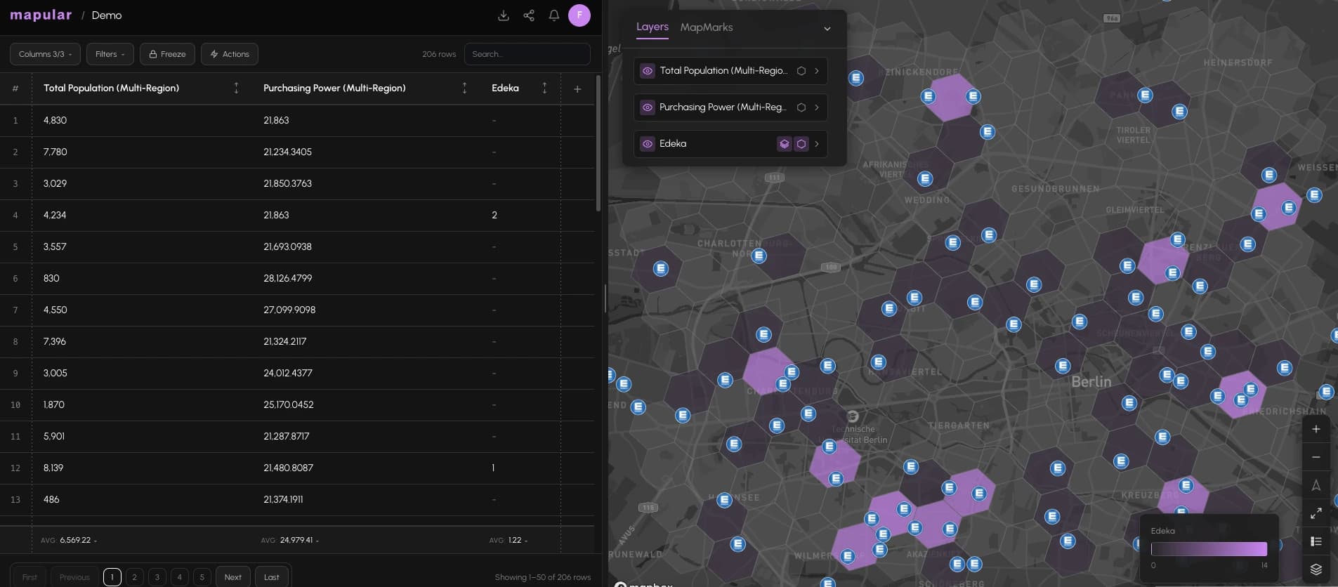Viewport: 1338px width, 587px height.
Task: Open Purchasing Power AVG aggregation dropdown
Action: click(x=289, y=540)
